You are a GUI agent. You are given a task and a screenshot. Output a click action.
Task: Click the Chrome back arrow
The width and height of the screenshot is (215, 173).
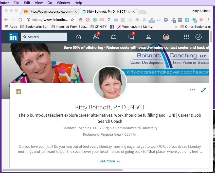tap(6, 20)
